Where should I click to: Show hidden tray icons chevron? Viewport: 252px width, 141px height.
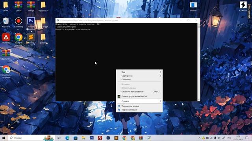(x=199, y=138)
